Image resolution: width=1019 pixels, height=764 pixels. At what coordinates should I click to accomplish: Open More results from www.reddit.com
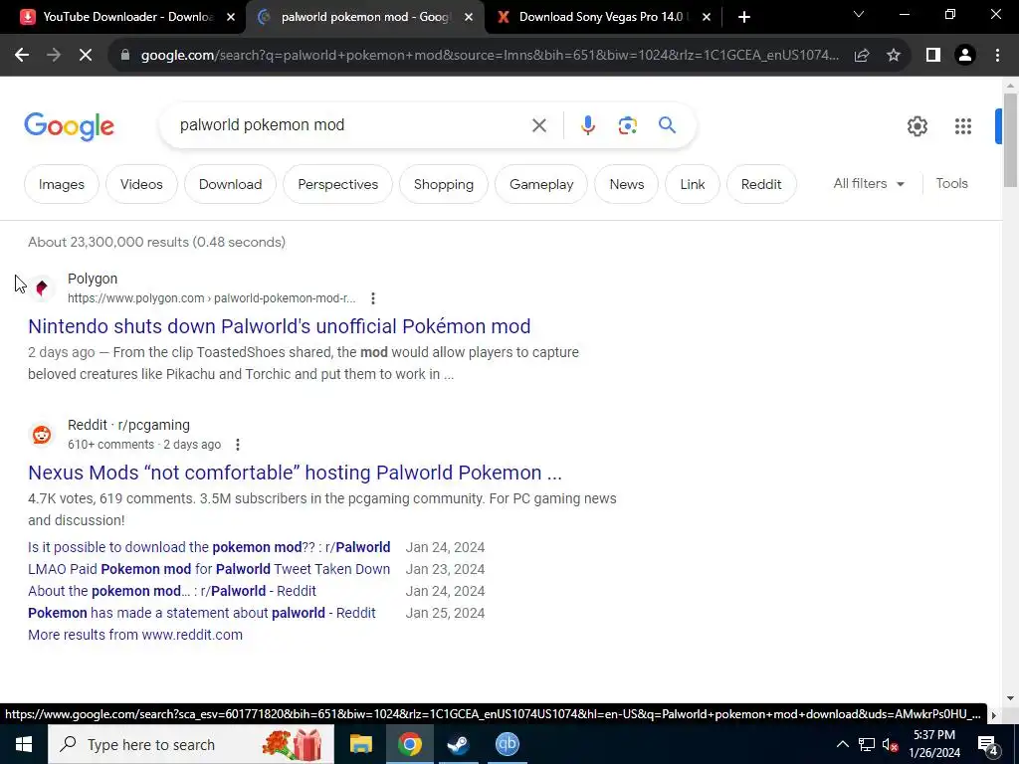pos(135,635)
